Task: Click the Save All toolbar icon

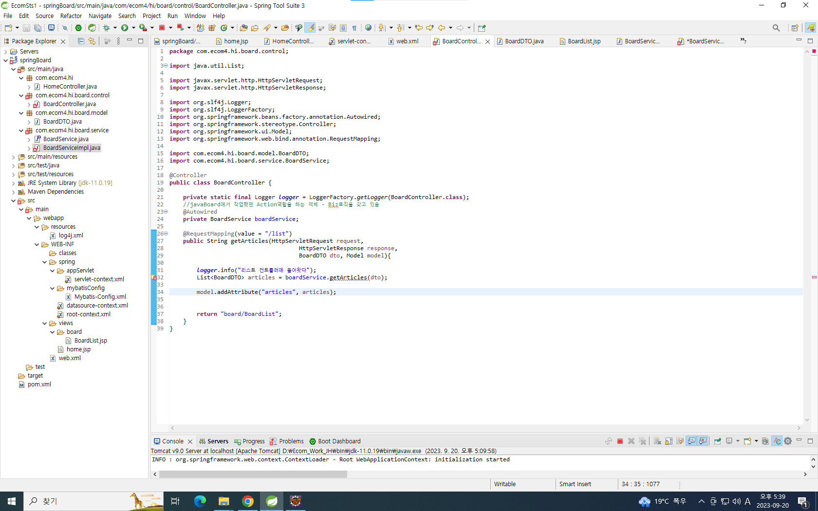Action: (x=37, y=28)
